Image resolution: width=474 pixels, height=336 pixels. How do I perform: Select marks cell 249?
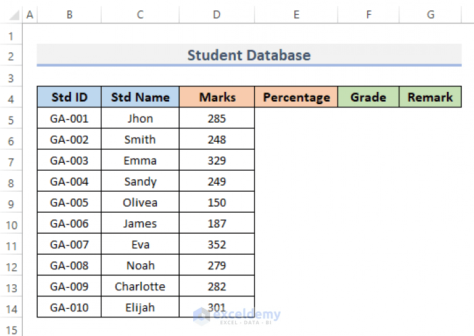(217, 181)
